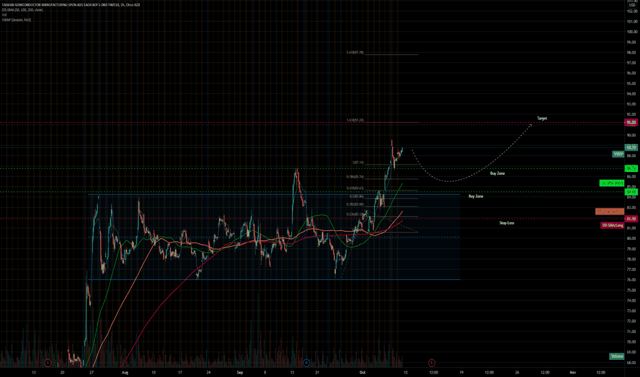Image resolution: width=640 pixels, height=377 pixels.
Task: Click the Stop Loss text label
Action: tap(507, 223)
